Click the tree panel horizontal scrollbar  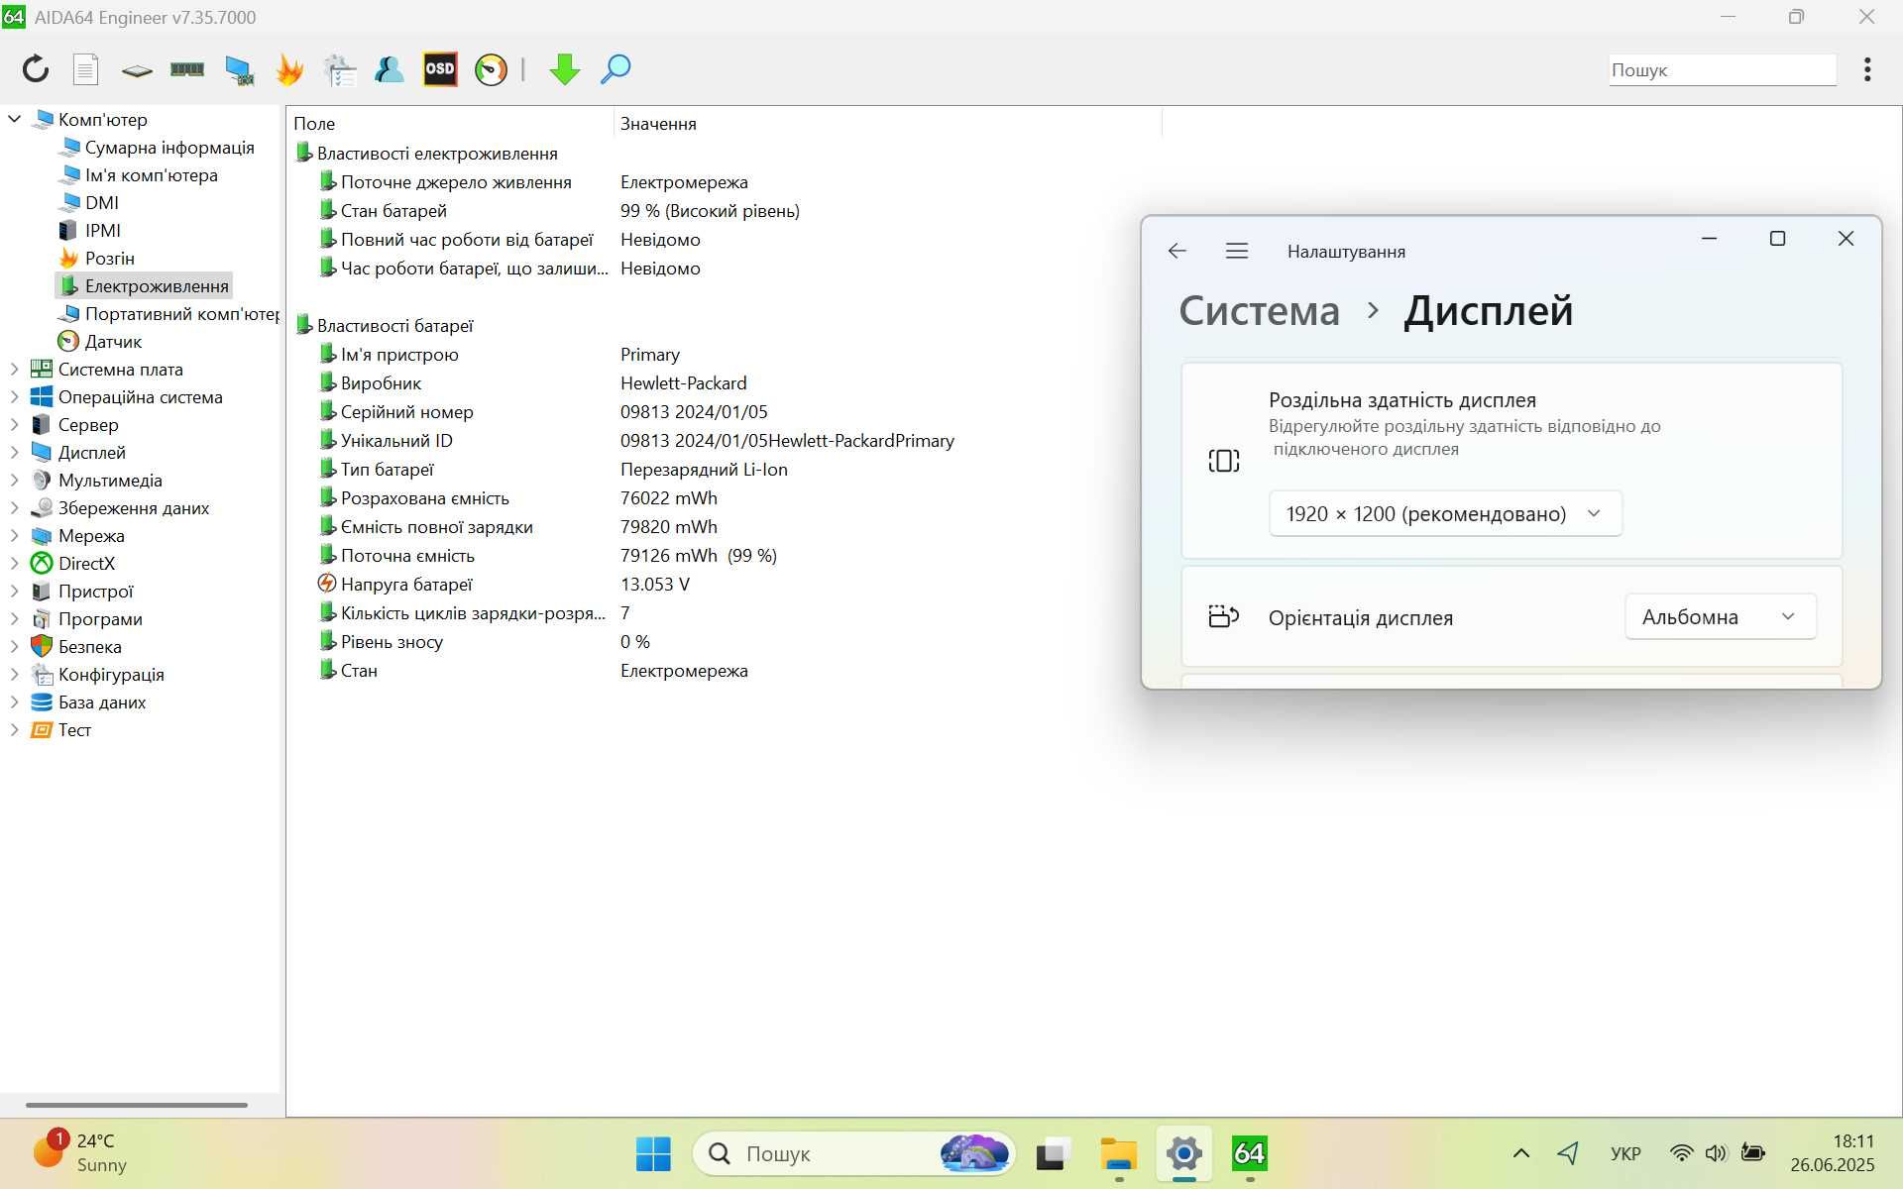(137, 1105)
